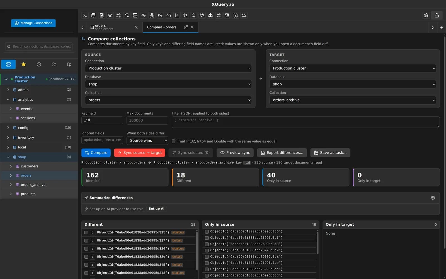
Task: Expand the field diff for ObjectId ending 6995d326
Action: click(x=92, y=249)
